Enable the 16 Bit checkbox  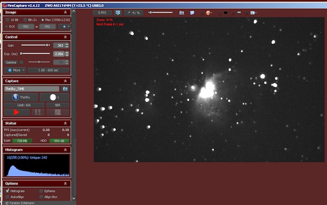point(7,20)
